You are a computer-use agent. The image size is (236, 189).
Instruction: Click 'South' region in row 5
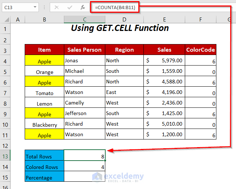(x=124, y=71)
